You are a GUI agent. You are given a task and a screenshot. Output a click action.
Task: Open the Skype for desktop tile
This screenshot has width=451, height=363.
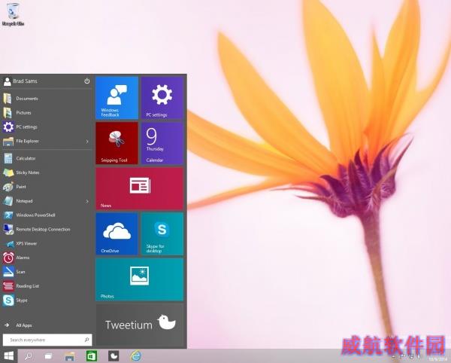[x=162, y=234]
